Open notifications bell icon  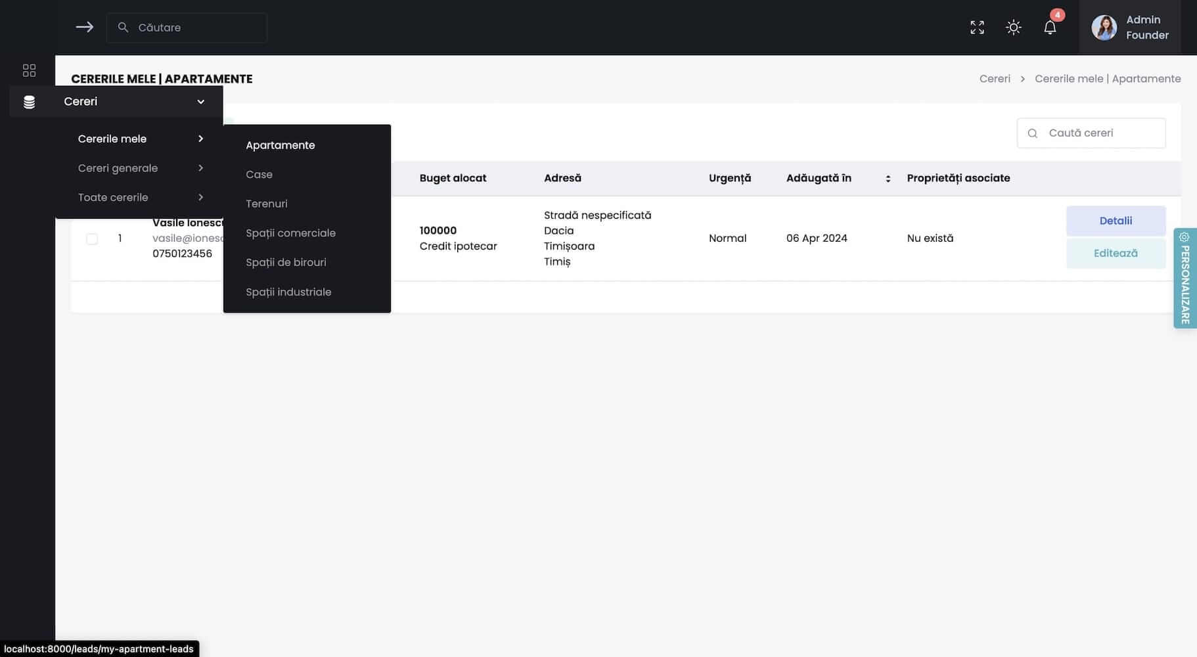[x=1050, y=27]
